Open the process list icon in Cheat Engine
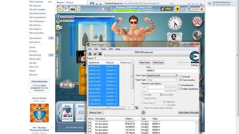This screenshot has height=134, width=239. click(90, 54)
